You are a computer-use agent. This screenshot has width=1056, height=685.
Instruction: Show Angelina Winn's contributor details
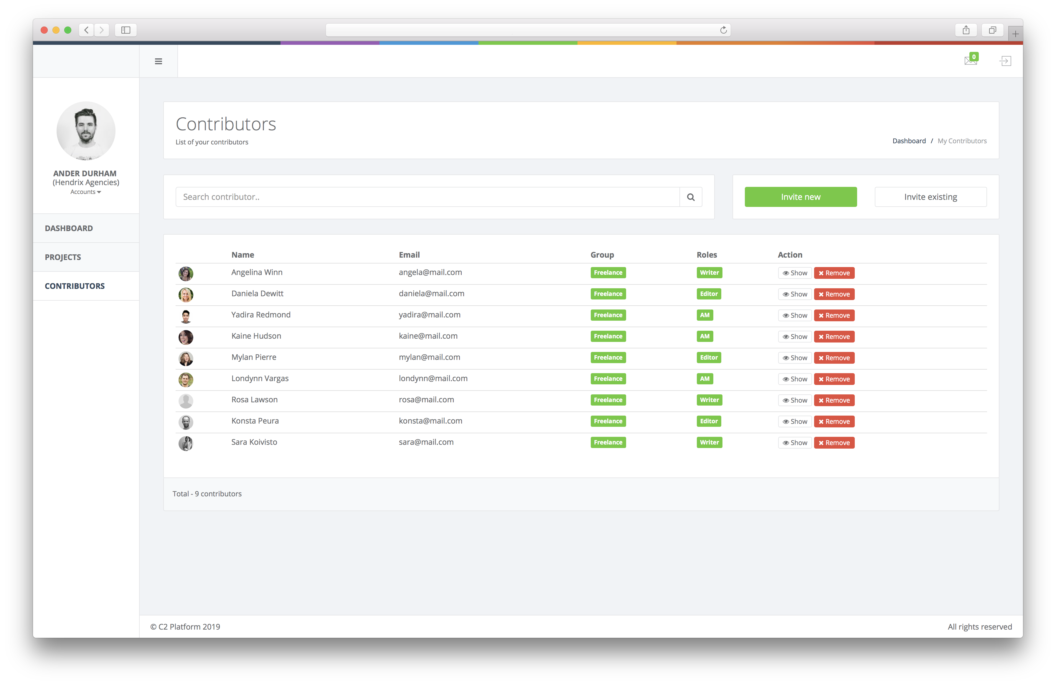coord(795,273)
